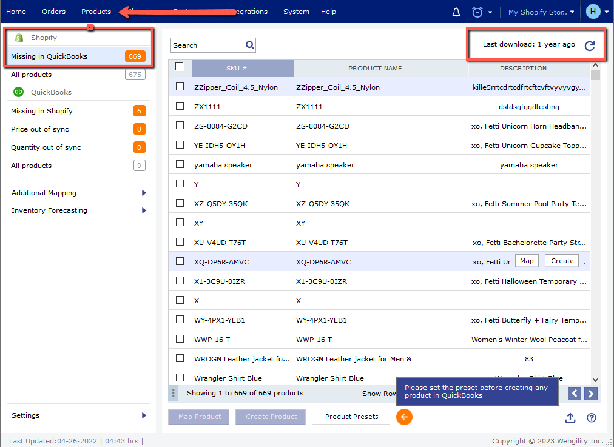Click Map button for XQ-DP6R-AMVC
Screen dimensions: 614x447
pos(527,261)
